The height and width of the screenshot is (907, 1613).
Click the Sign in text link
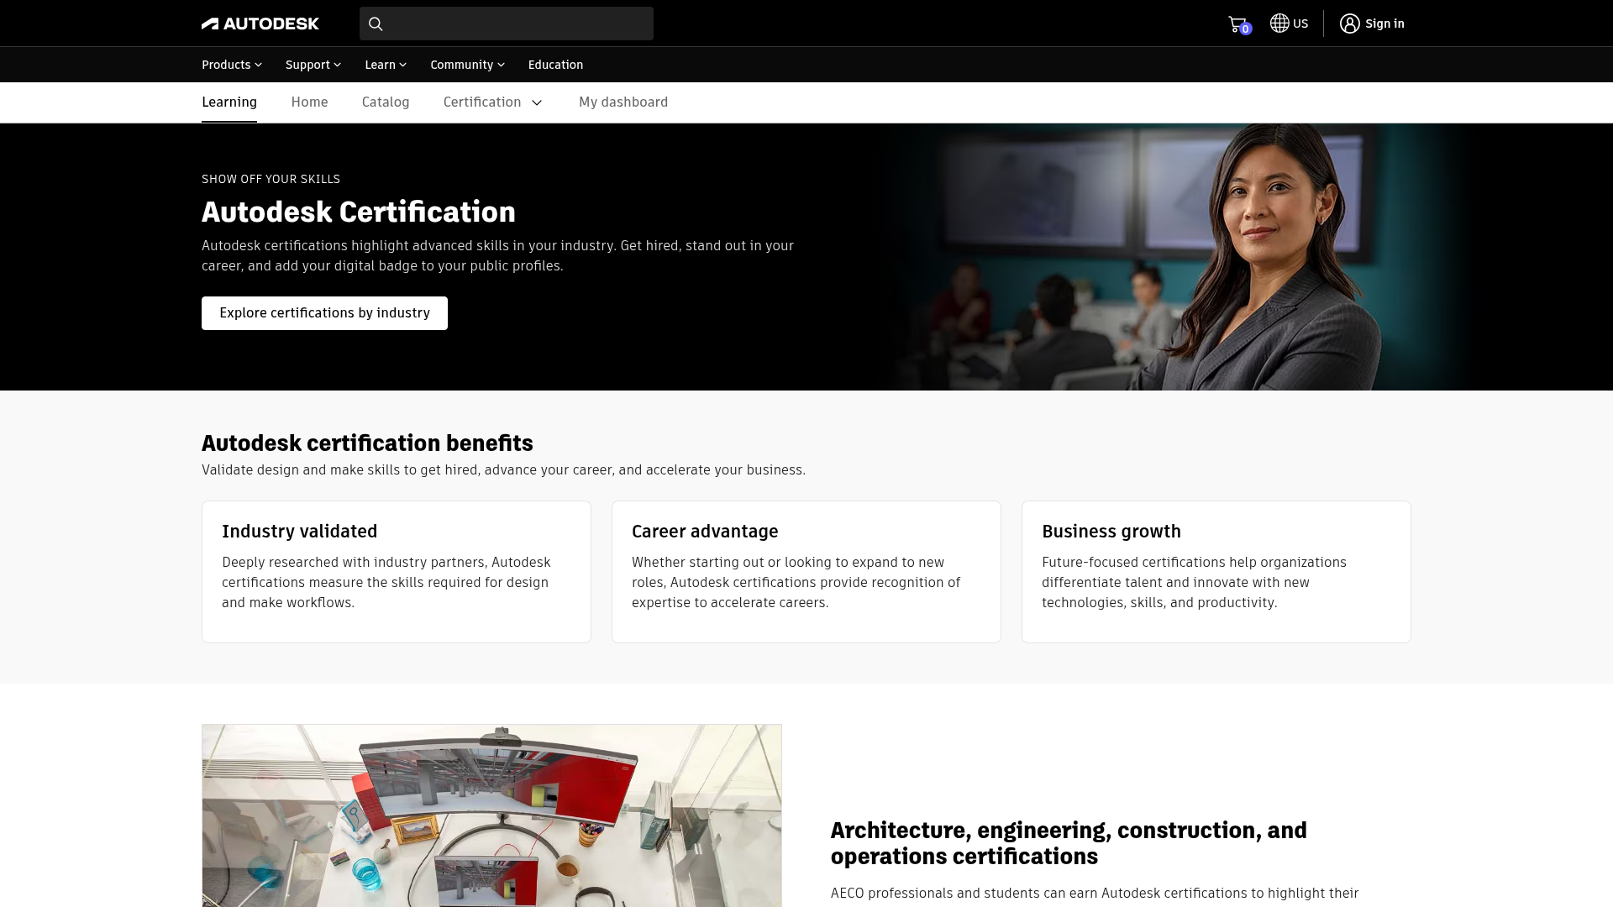click(1384, 24)
